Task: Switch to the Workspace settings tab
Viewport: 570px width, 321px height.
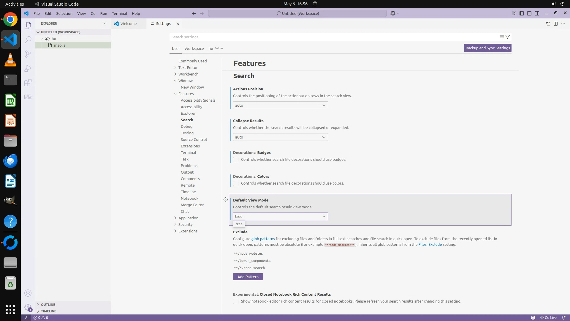Action: (x=194, y=48)
